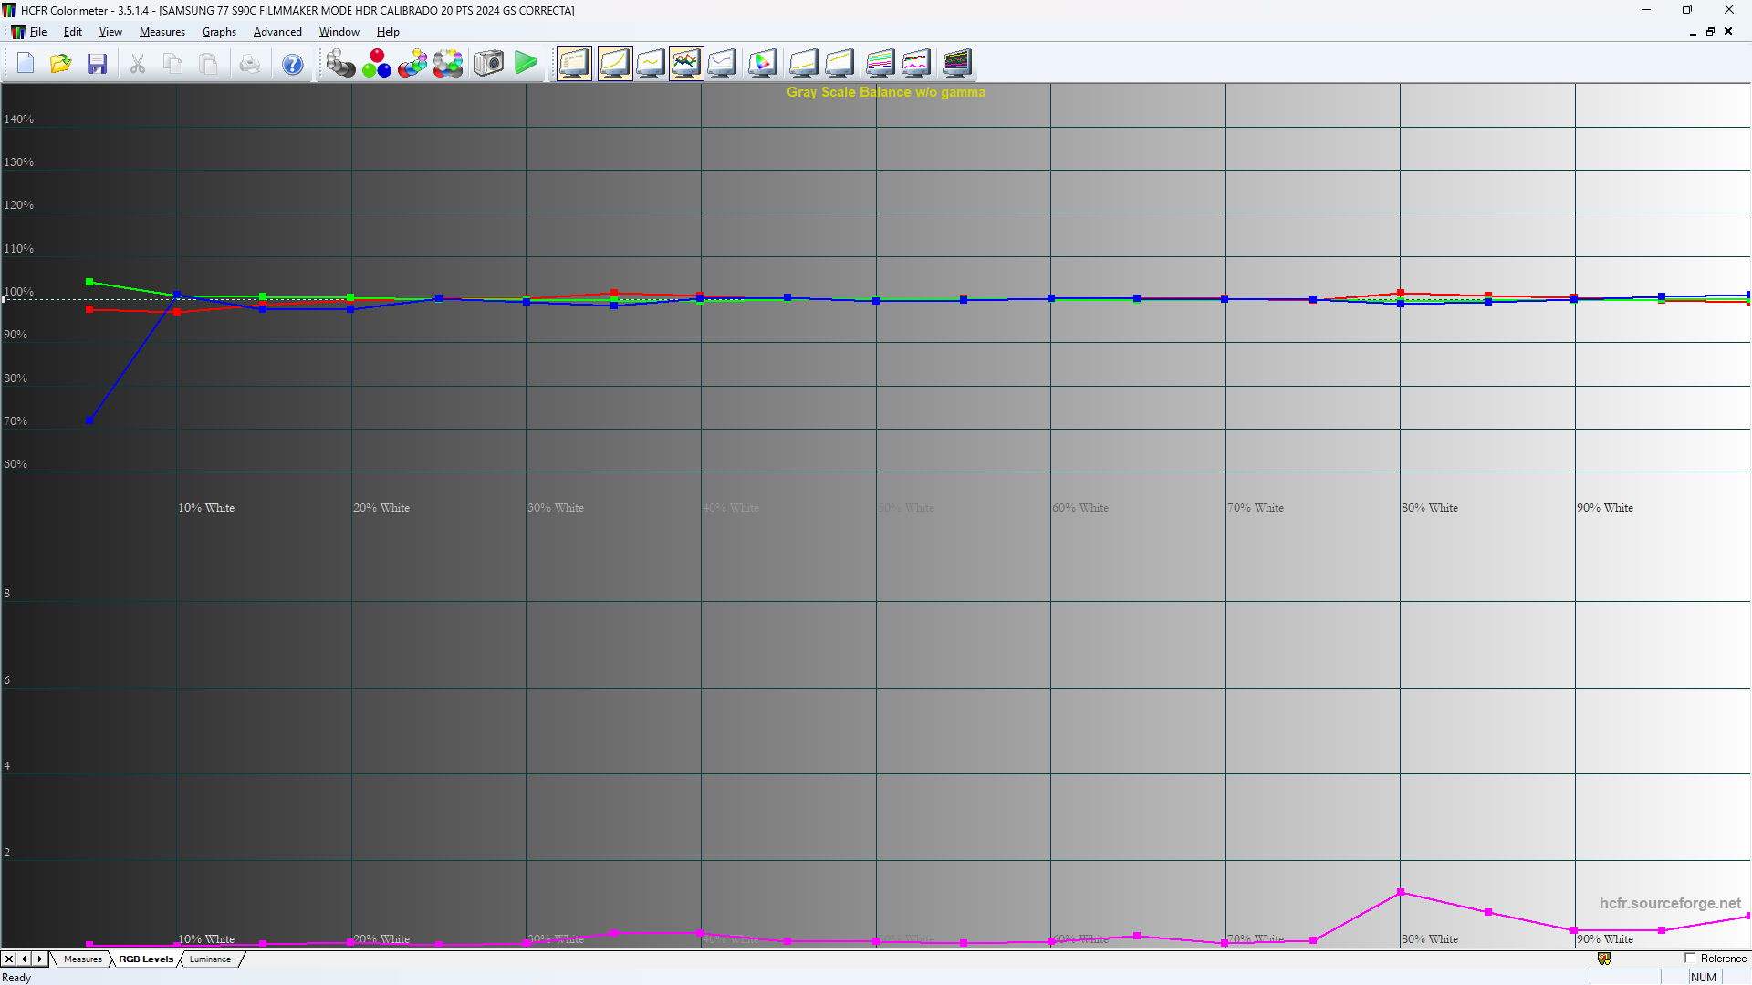1752x985 pixels.
Task: Select the help question mark icon
Action: coord(292,63)
